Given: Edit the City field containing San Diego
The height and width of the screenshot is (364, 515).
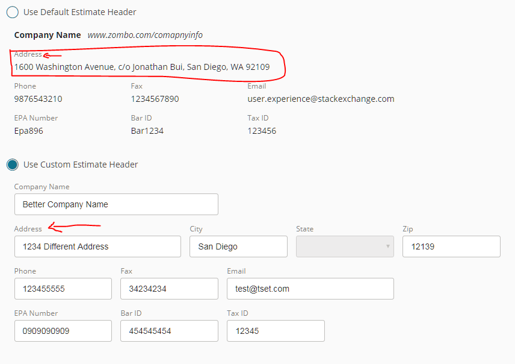Looking at the screenshot, I should click(x=238, y=246).
